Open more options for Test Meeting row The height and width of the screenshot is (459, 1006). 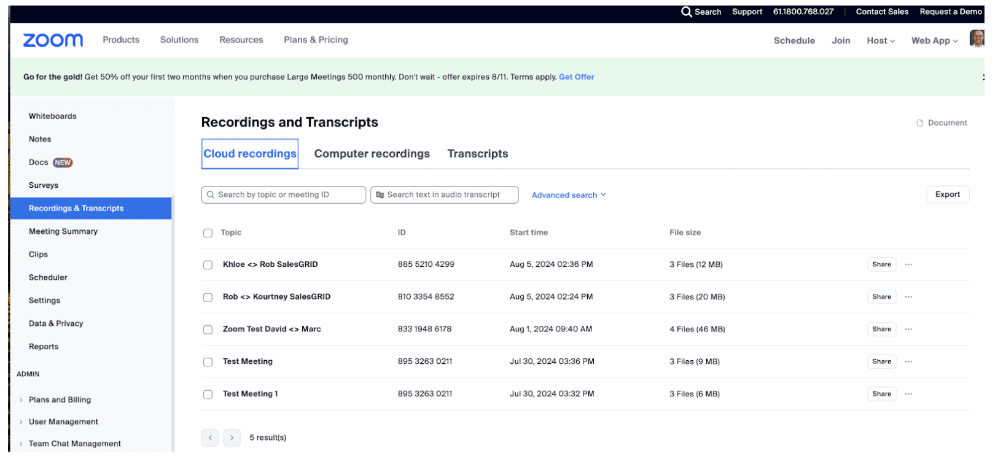(908, 361)
